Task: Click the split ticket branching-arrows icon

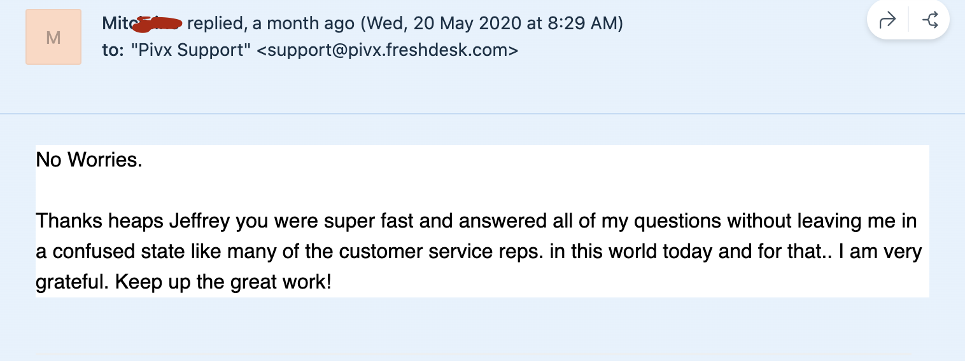Action: [930, 20]
